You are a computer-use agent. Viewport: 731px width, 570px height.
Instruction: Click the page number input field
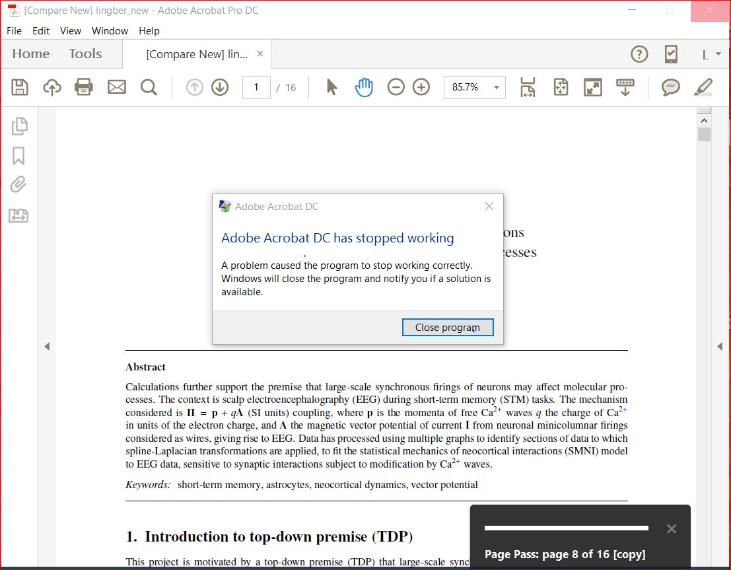tap(256, 87)
